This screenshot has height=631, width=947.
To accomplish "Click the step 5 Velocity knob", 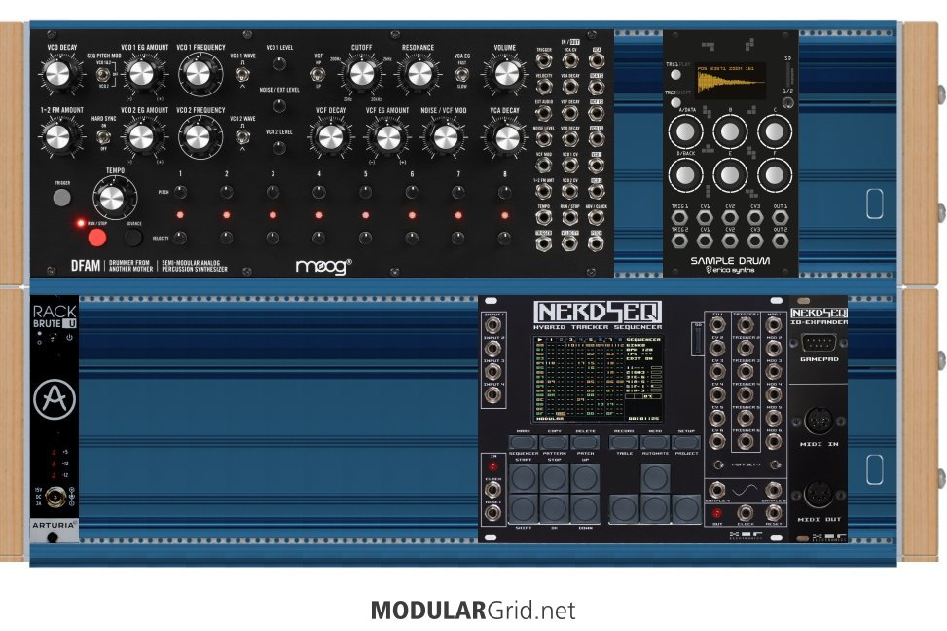I will coord(365,238).
